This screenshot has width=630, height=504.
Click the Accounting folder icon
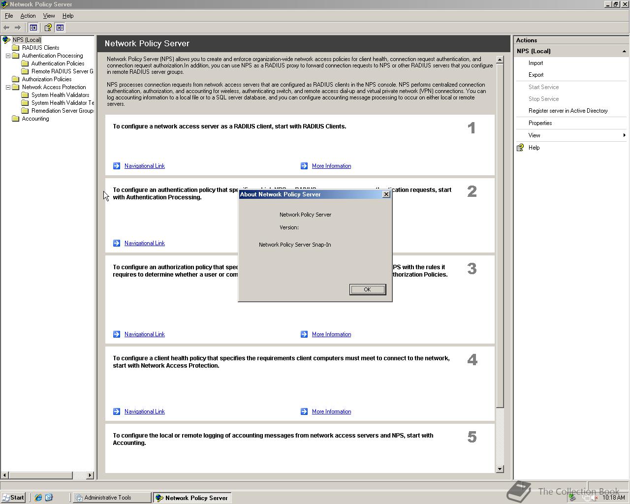(16, 119)
